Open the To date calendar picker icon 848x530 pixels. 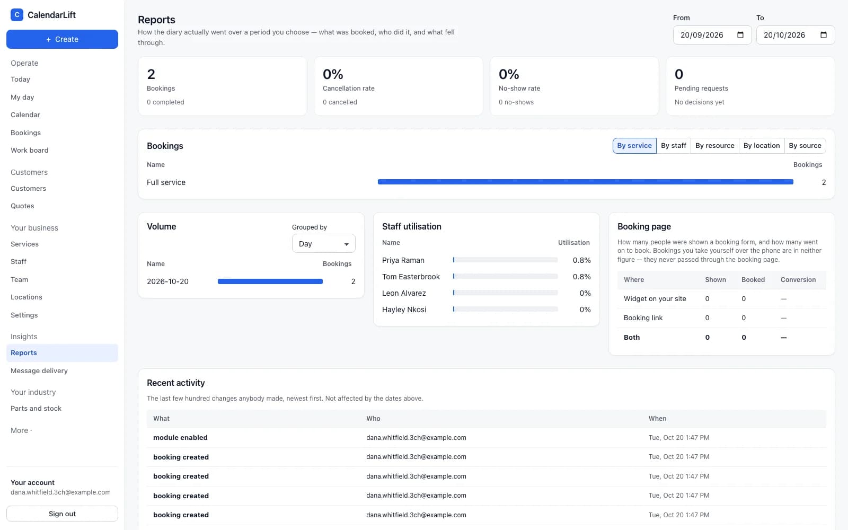(824, 35)
